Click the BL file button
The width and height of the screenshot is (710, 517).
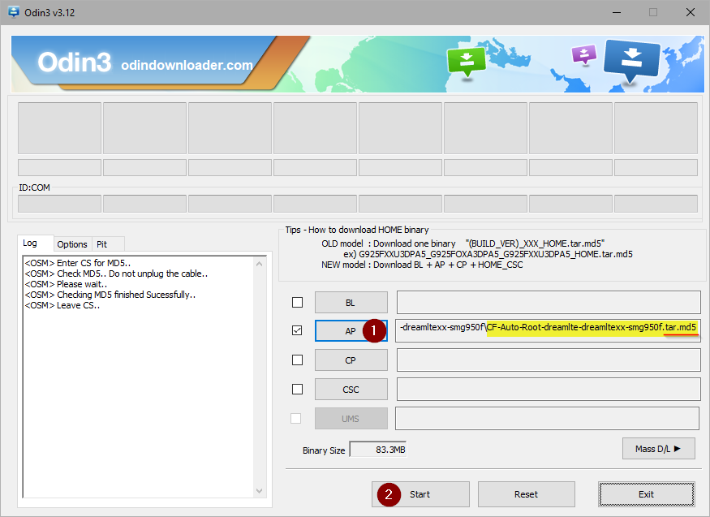click(351, 303)
